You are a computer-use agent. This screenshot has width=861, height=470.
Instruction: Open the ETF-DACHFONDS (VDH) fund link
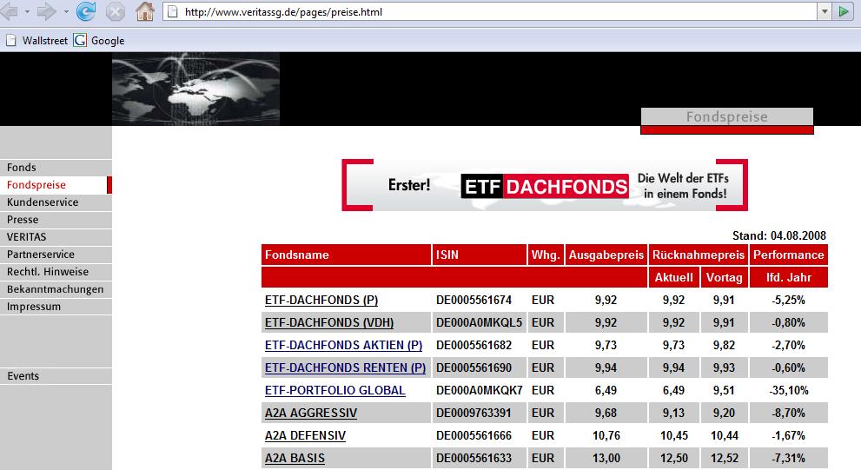pos(329,323)
